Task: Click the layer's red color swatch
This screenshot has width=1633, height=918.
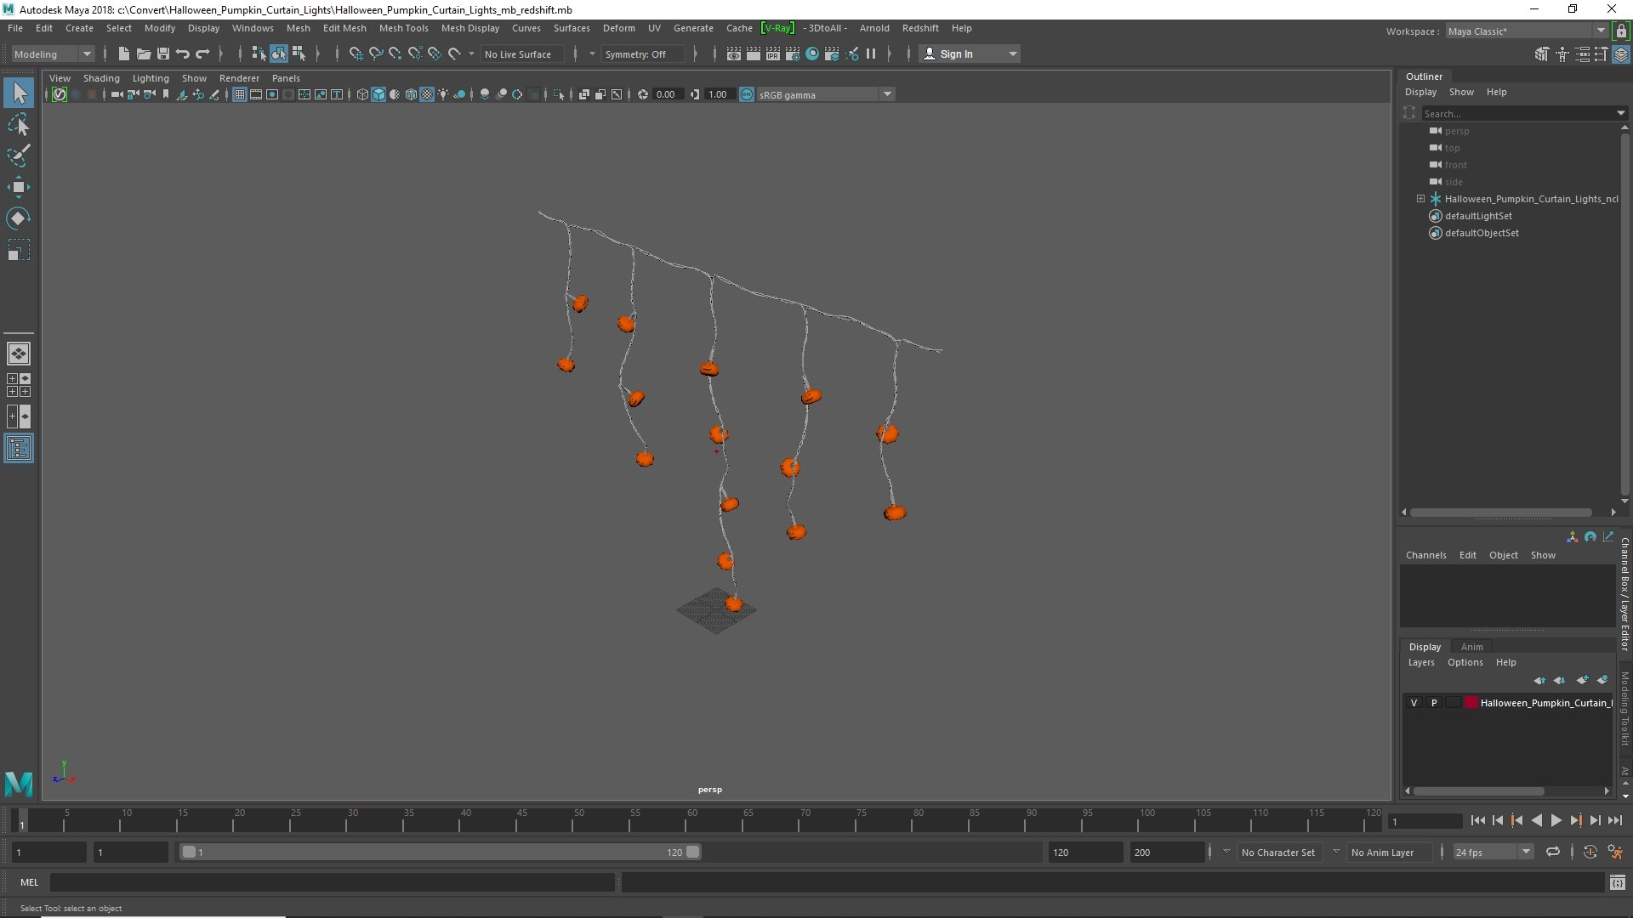Action: (x=1471, y=703)
